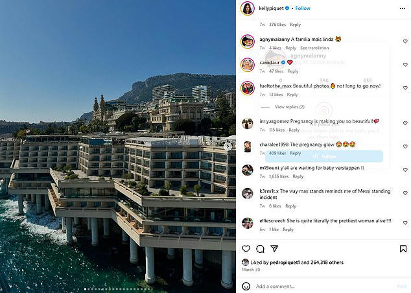The image size is (411, 293).
Task: Reply to im.yasgomez's comment
Action: [x=294, y=130]
